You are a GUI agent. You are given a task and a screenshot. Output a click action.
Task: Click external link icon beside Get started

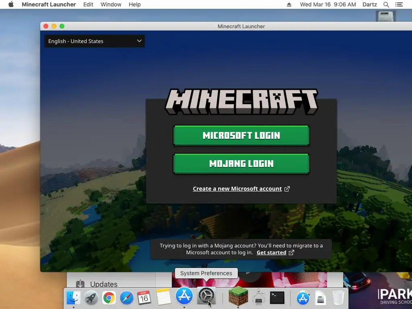click(291, 253)
